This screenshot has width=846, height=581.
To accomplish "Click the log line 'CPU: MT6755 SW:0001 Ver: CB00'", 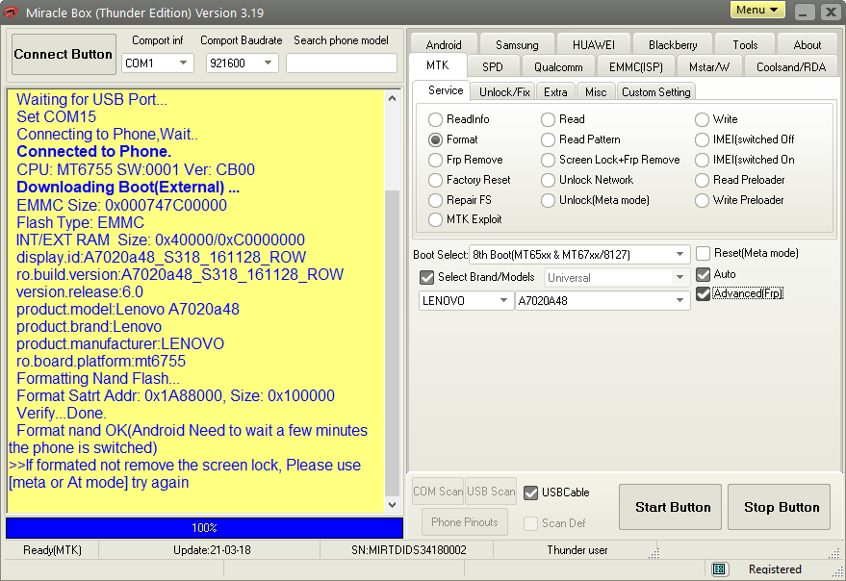I will (136, 170).
